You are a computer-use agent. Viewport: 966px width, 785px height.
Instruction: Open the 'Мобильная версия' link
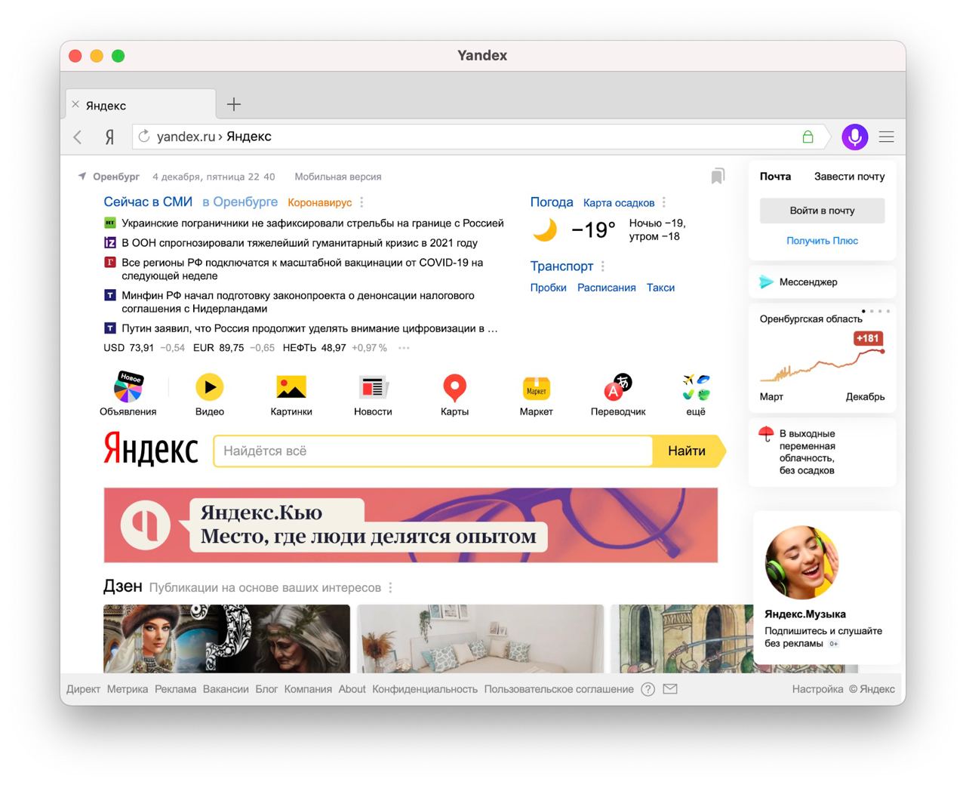tap(338, 177)
